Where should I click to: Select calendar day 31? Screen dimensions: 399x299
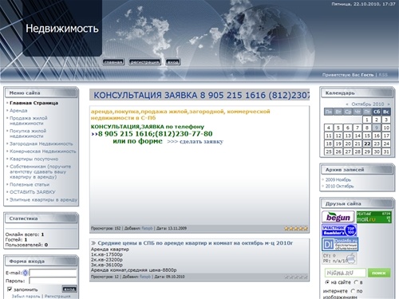point(386,151)
